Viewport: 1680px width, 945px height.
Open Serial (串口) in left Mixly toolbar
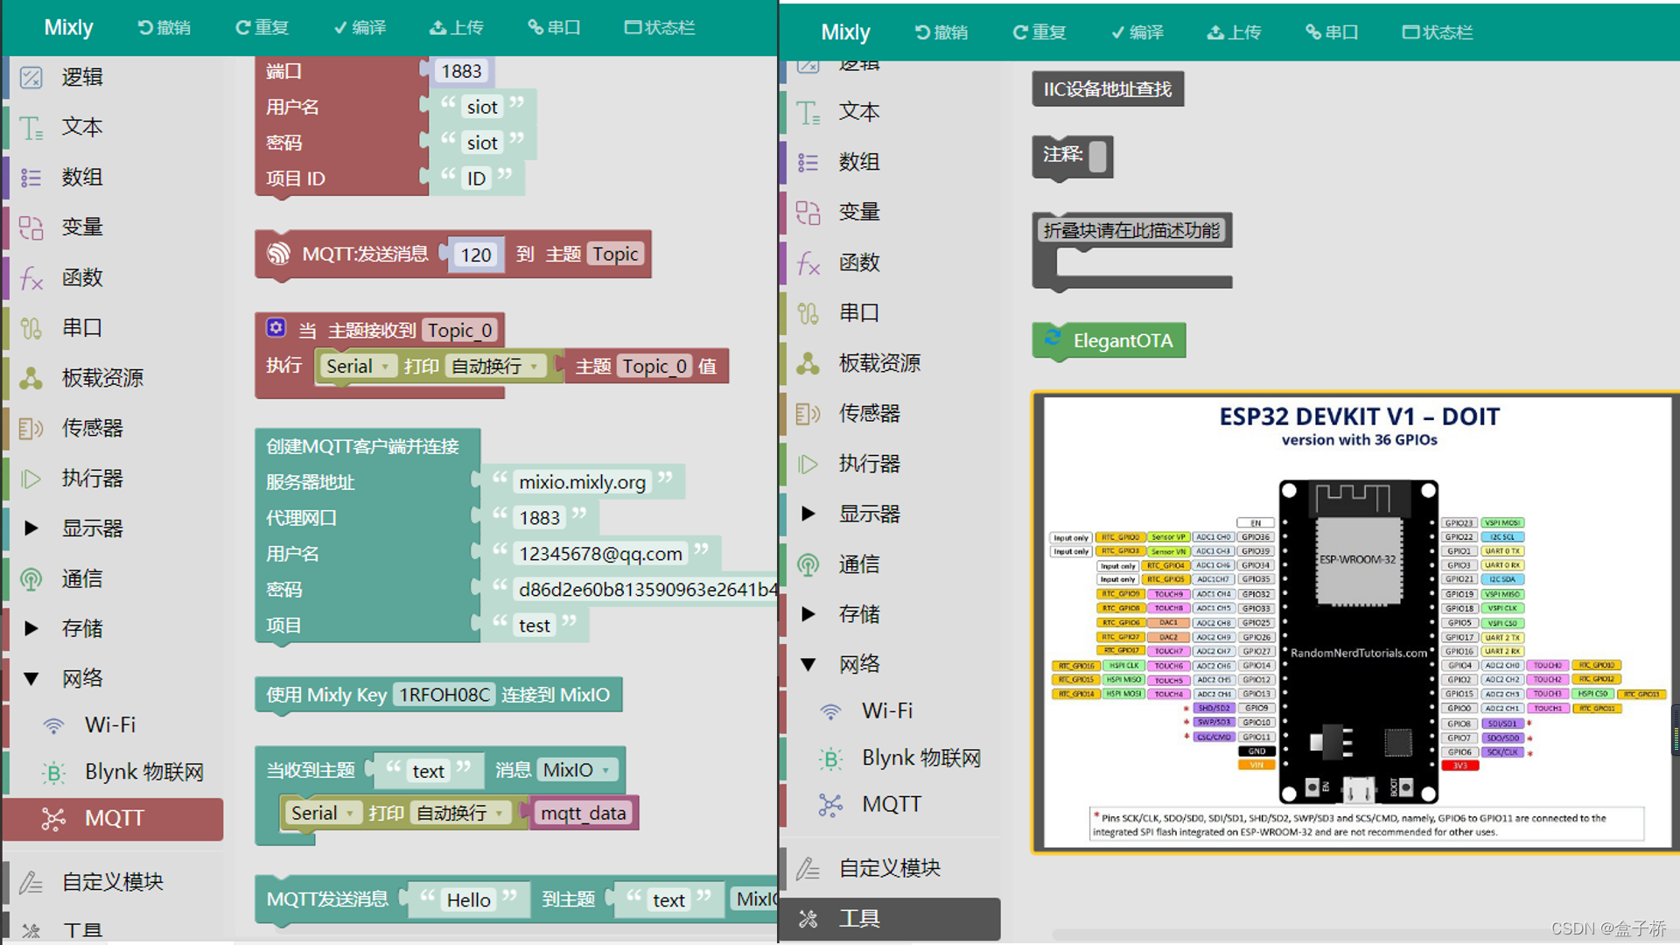(554, 27)
